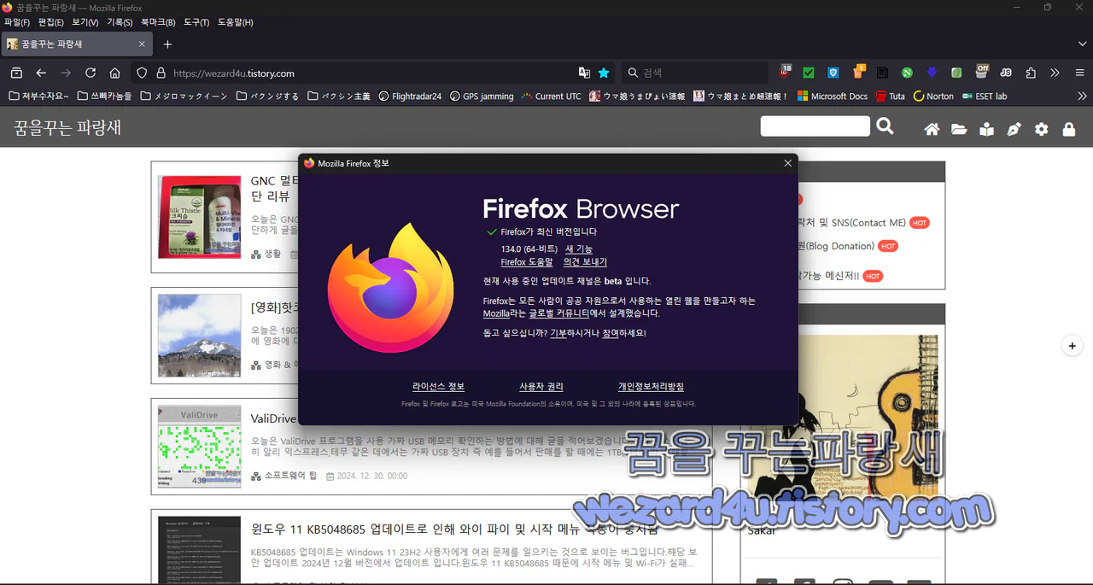Toggle the blue bookmark star

click(x=604, y=73)
